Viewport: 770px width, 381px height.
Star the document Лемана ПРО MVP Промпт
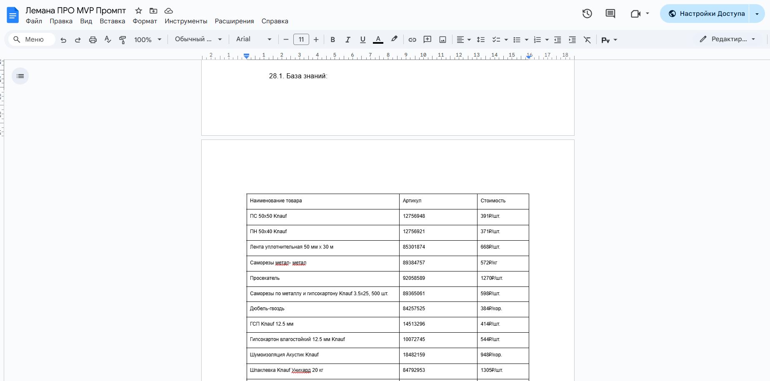coord(139,11)
